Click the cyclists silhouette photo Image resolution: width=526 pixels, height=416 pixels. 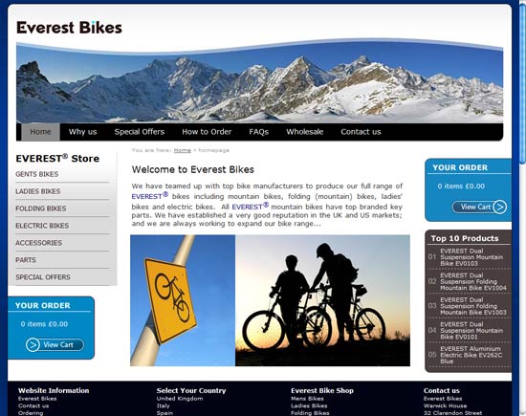(322, 300)
